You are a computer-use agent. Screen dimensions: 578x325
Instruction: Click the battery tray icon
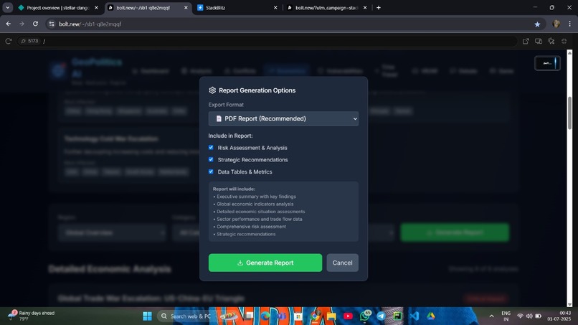(x=538, y=316)
